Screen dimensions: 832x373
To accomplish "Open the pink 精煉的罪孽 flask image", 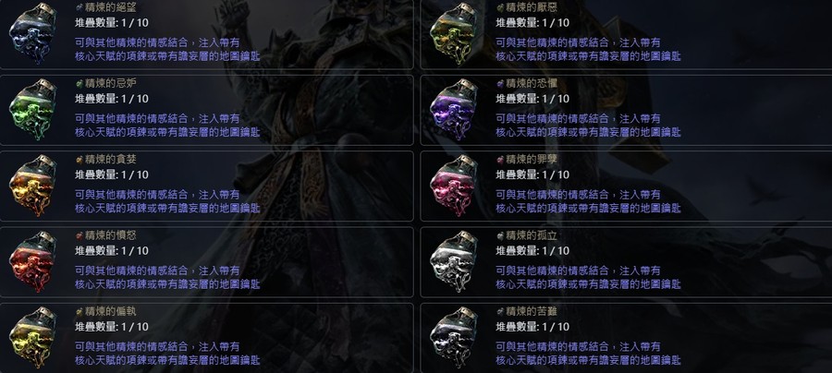I will 454,185.
